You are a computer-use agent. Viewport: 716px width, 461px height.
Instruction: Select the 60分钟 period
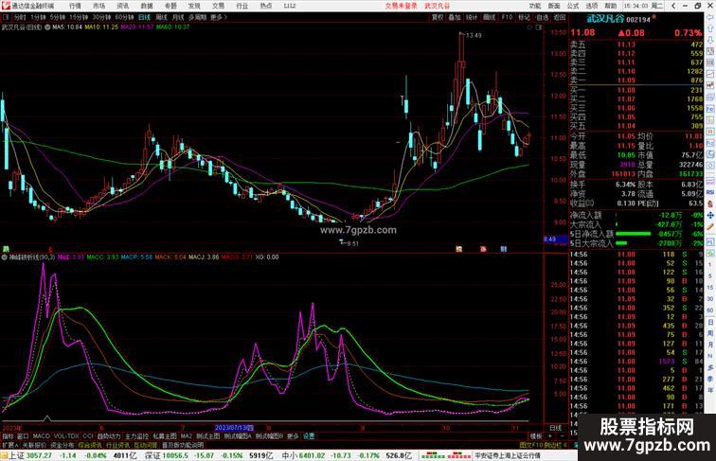click(124, 17)
